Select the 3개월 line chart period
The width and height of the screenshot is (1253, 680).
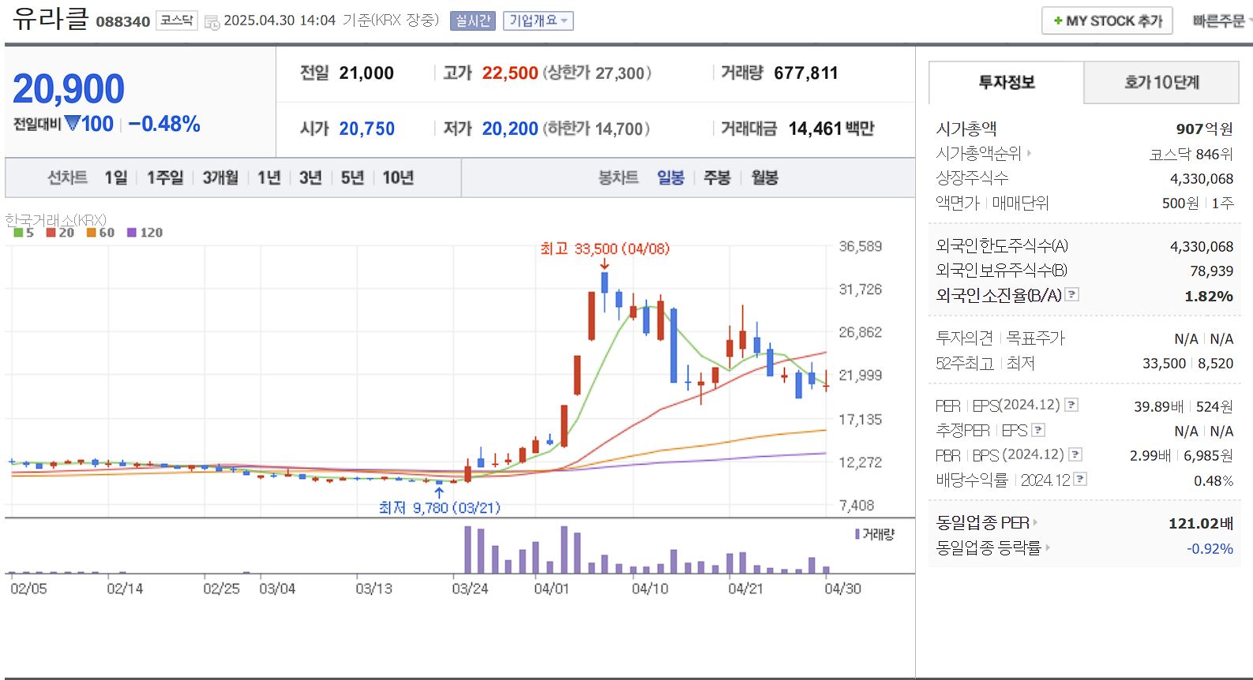pos(220,177)
